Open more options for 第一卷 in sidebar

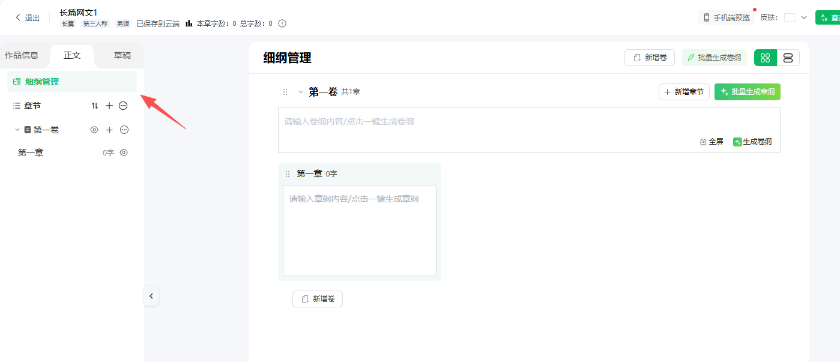124,130
